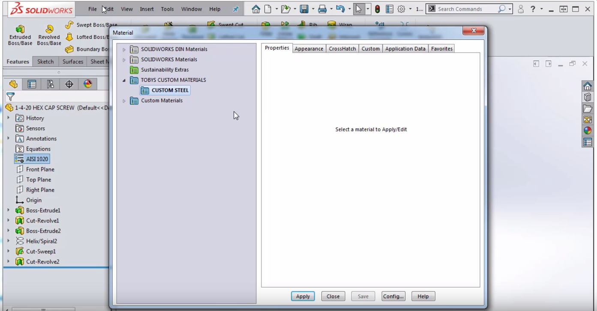
Task: Open the Design Library icon in task pane
Action: [x=588, y=98]
